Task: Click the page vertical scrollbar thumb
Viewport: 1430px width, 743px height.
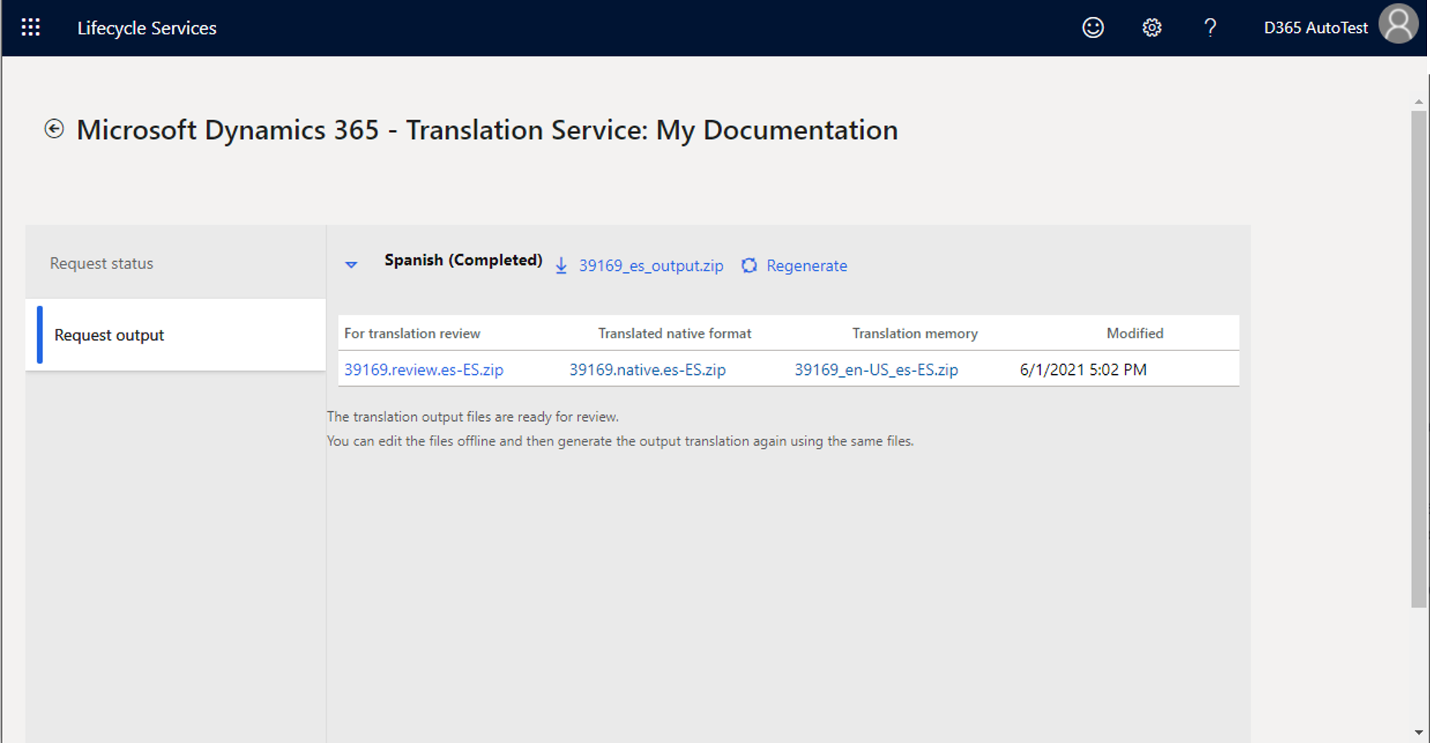Action: point(1419,359)
